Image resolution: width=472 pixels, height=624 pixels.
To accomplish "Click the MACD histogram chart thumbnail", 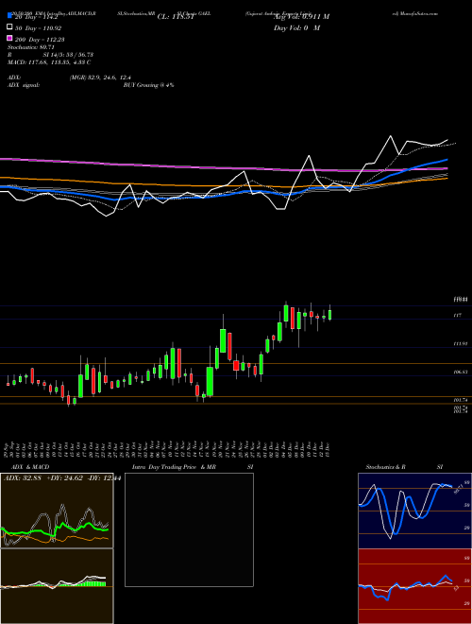I will click(x=57, y=586).
